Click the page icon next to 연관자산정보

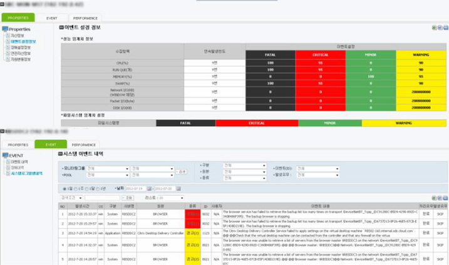click(x=8, y=54)
